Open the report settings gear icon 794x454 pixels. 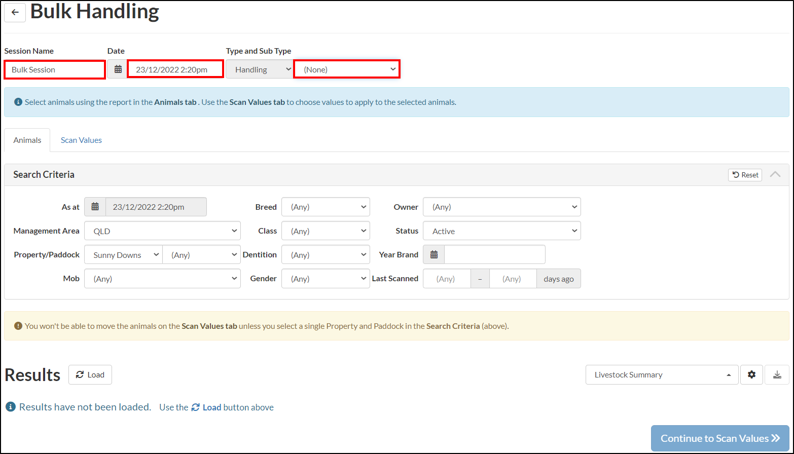[751, 374]
